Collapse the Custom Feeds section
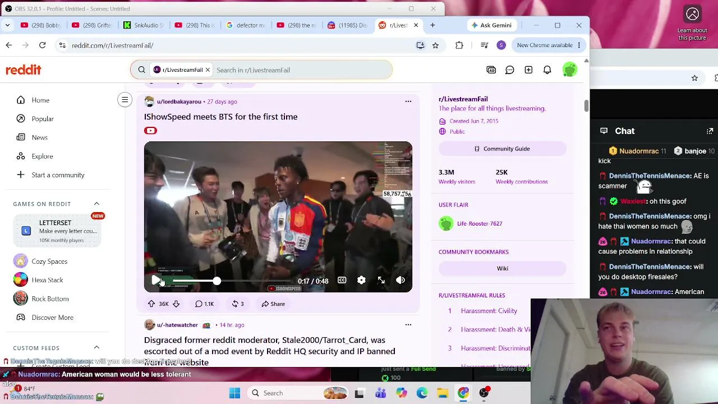 96,348
